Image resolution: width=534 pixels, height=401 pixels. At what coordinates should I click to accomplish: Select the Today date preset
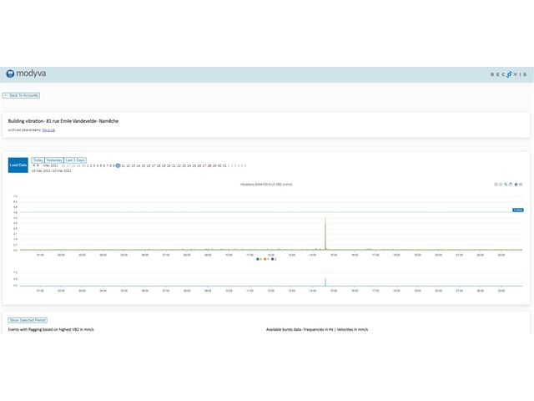(x=38, y=160)
